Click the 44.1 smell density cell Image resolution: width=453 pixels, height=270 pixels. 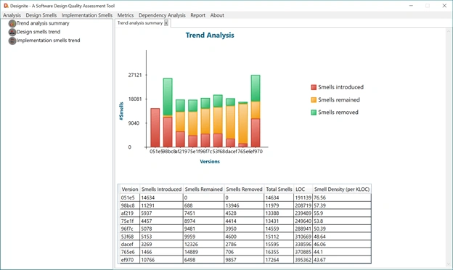coord(342,252)
